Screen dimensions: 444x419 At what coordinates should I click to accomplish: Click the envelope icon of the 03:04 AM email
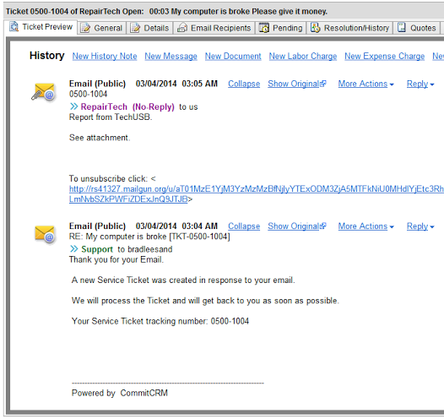point(45,234)
